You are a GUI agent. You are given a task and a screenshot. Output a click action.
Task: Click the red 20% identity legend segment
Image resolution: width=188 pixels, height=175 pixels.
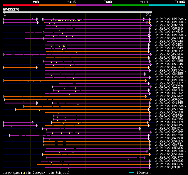(x=21, y=5)
